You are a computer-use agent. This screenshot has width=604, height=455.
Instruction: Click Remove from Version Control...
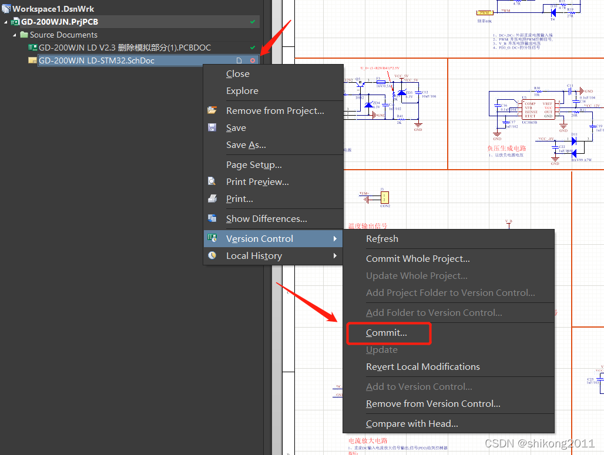click(x=433, y=404)
